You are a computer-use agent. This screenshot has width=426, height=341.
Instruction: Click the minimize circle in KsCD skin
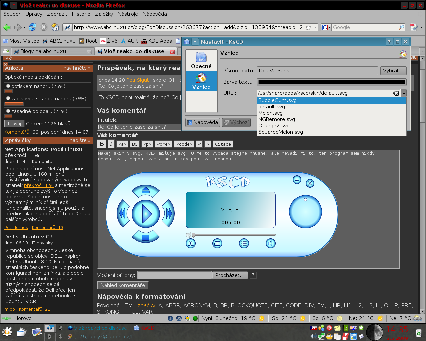pyautogui.click(x=297, y=180)
